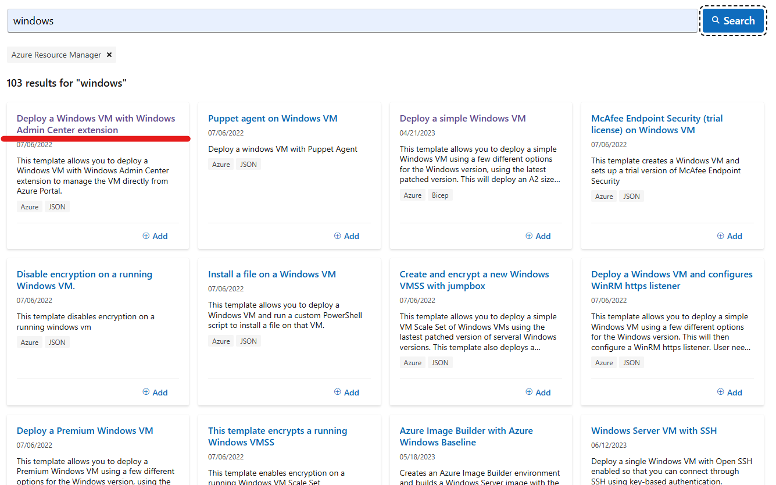The height and width of the screenshot is (485, 776).
Task: Open "Create and encrypt a new Windows VMSS with jumpbox"
Action: pos(474,280)
